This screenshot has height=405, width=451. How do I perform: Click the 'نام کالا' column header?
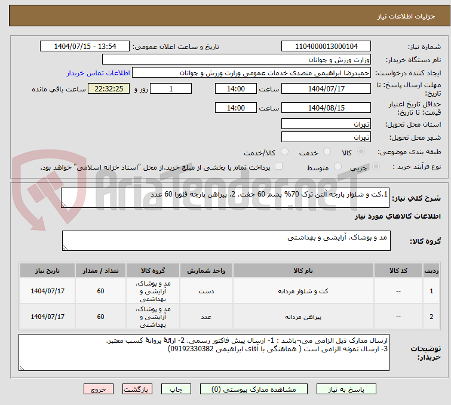pyautogui.click(x=303, y=271)
